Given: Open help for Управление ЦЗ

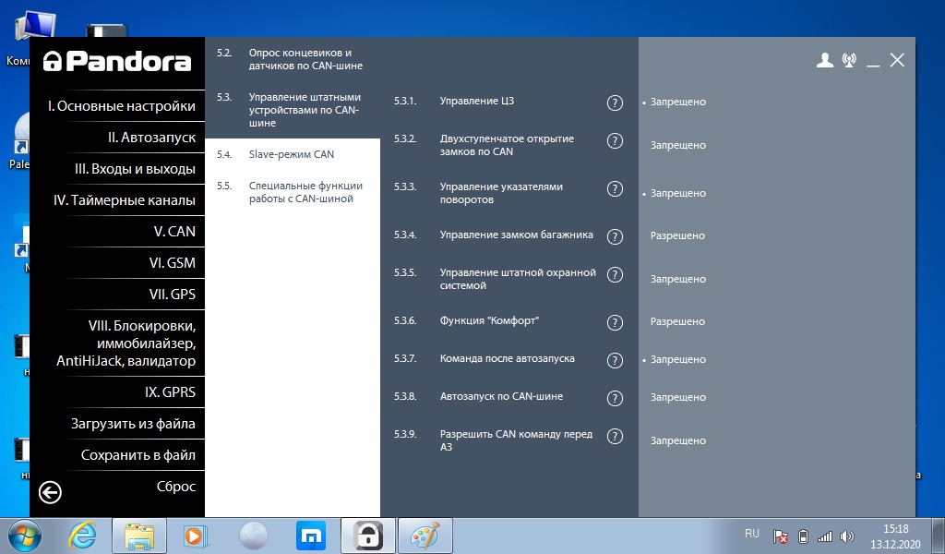Looking at the screenshot, I should (615, 102).
